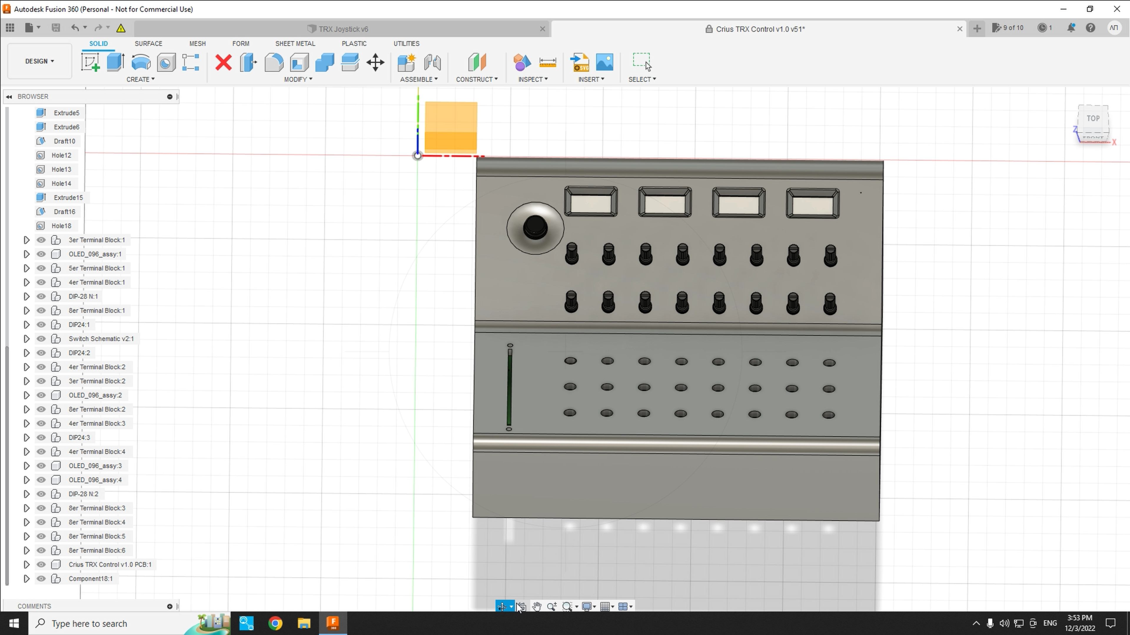Click TOP on the ViewCube
This screenshot has width=1130, height=635.
point(1093,118)
